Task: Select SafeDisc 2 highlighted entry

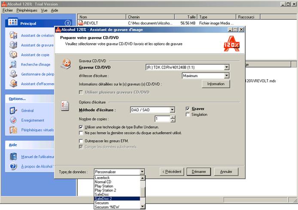Action: 117,198
